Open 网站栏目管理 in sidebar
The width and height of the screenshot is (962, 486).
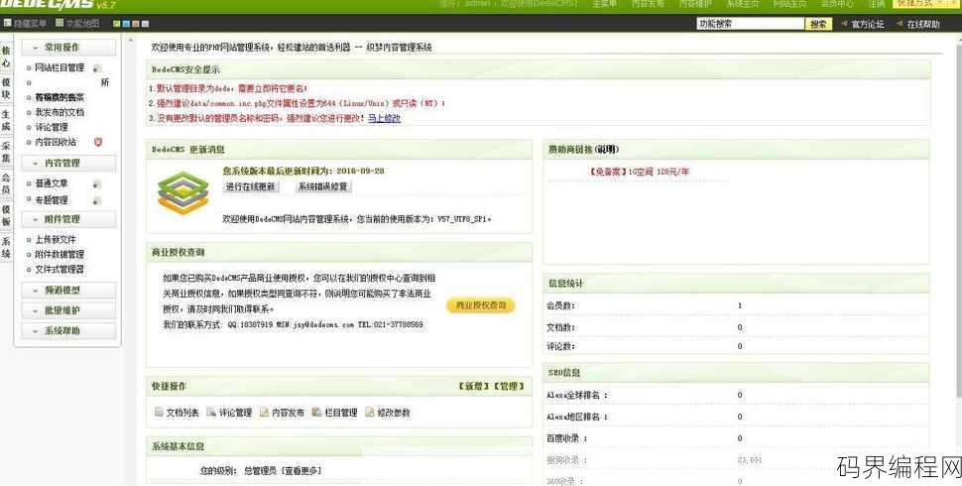pos(60,67)
